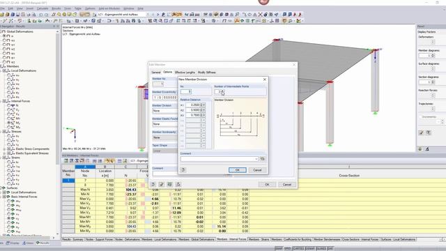
Task: Click the No. field in New Member Division
Action: tap(186, 91)
